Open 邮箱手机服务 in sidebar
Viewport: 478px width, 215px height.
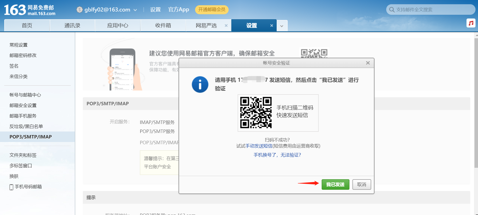pyautogui.click(x=23, y=116)
